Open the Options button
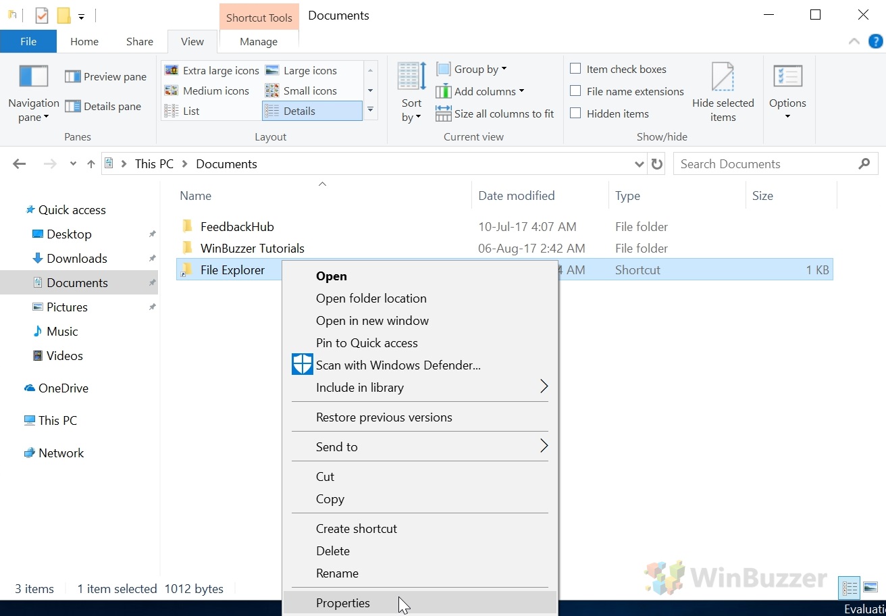 pyautogui.click(x=787, y=93)
